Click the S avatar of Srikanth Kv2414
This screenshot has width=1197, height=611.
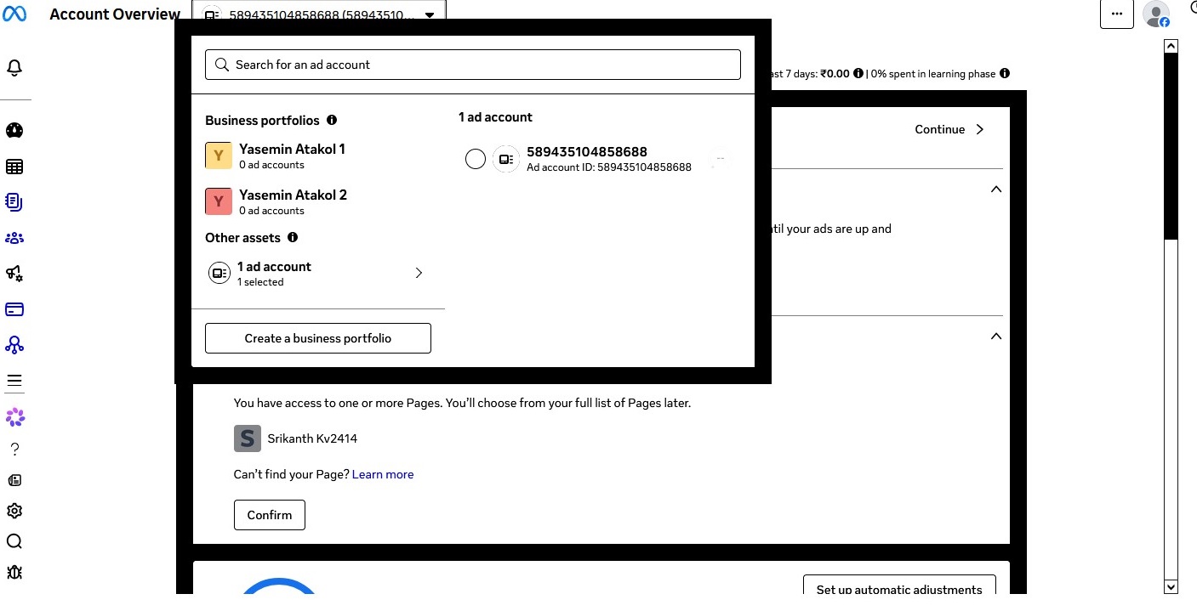248,438
